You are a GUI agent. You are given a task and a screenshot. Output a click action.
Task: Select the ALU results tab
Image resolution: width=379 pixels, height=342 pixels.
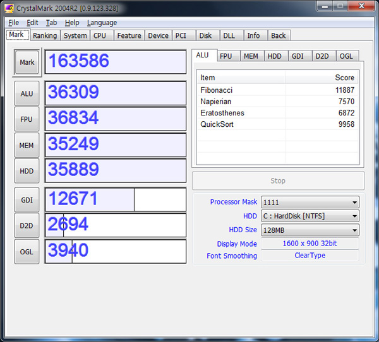coord(204,56)
